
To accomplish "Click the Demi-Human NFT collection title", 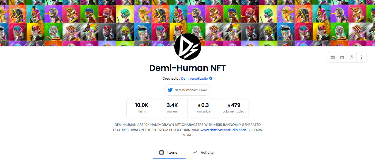I will point(187,68).
